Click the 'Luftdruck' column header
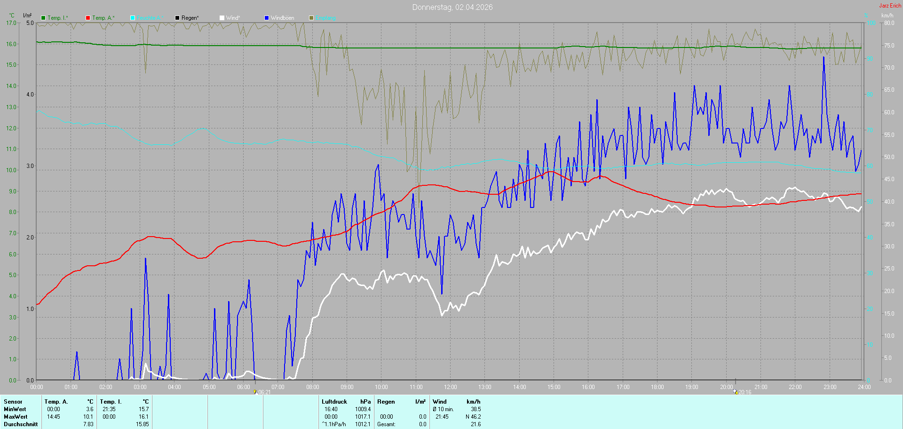 coord(334,402)
